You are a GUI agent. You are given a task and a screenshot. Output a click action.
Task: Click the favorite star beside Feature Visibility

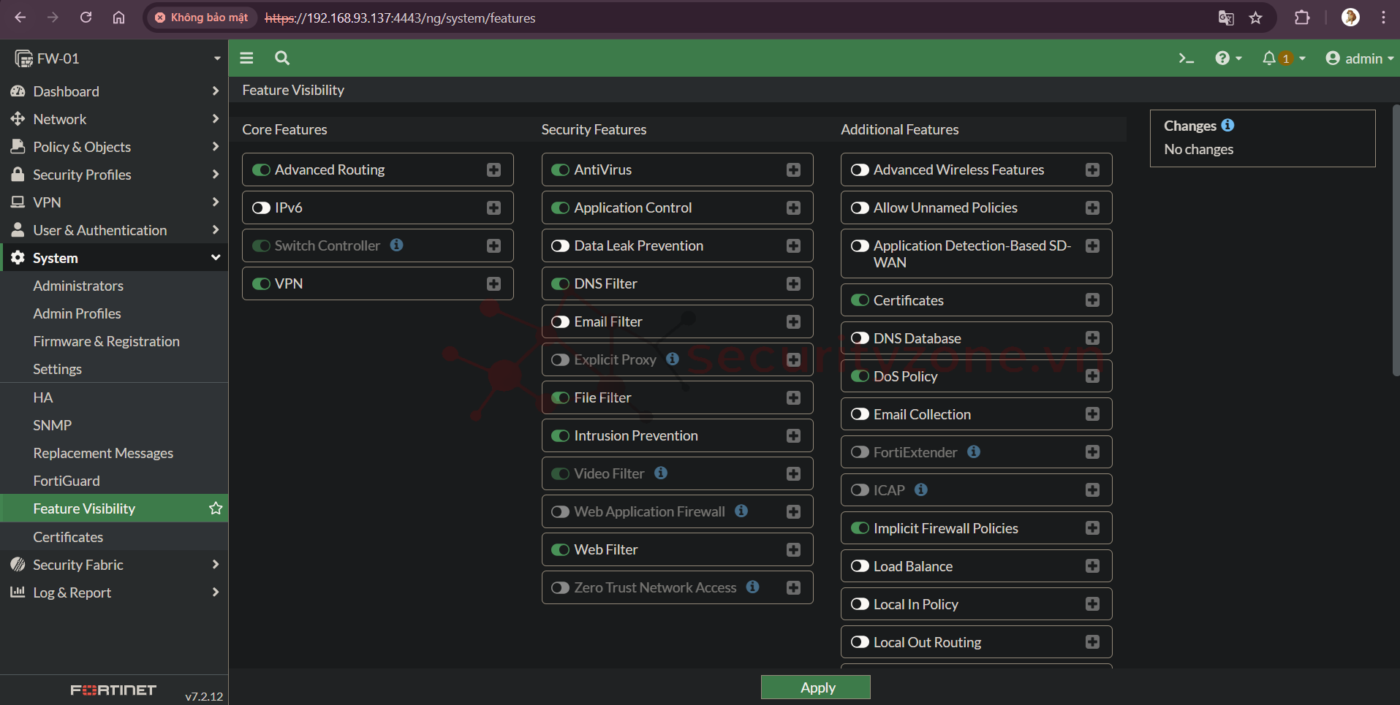click(x=216, y=508)
